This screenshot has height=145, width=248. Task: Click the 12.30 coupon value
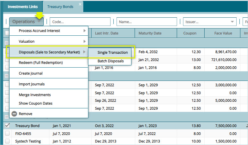point(196,52)
